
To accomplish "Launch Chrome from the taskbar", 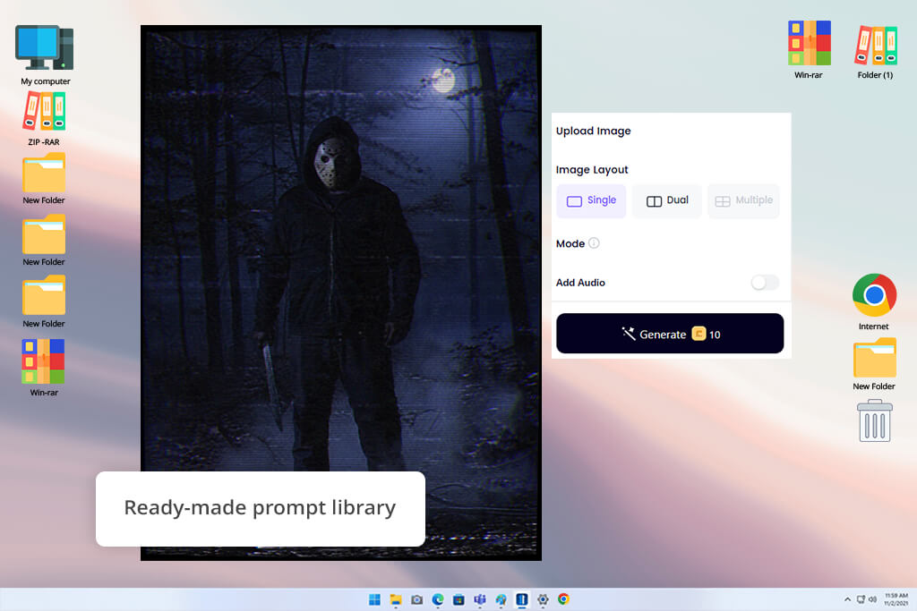I will pyautogui.click(x=564, y=599).
